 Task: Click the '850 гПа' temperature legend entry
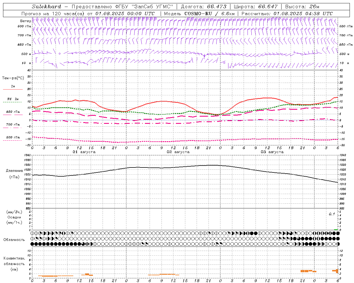click(13, 112)
